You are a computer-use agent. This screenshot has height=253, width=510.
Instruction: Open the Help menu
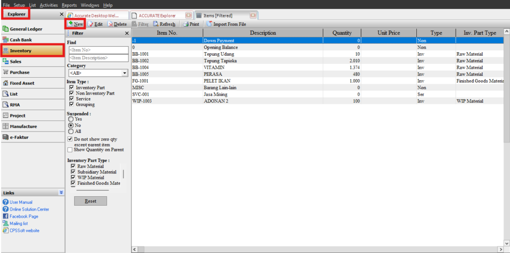pyautogui.click(x=108, y=5)
